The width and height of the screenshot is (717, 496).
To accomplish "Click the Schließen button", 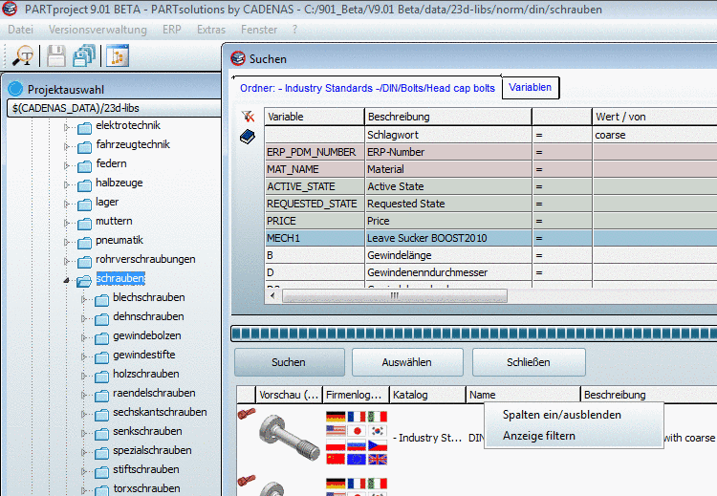I will (529, 362).
